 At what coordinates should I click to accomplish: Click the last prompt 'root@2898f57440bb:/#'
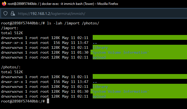coord(23,101)
